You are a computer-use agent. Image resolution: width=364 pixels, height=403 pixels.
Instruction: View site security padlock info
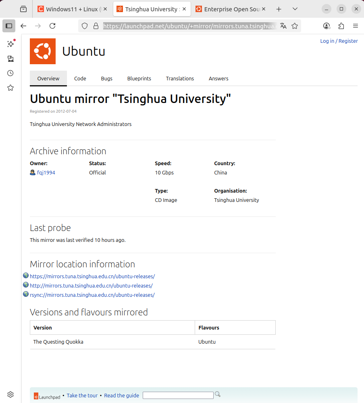point(96,26)
